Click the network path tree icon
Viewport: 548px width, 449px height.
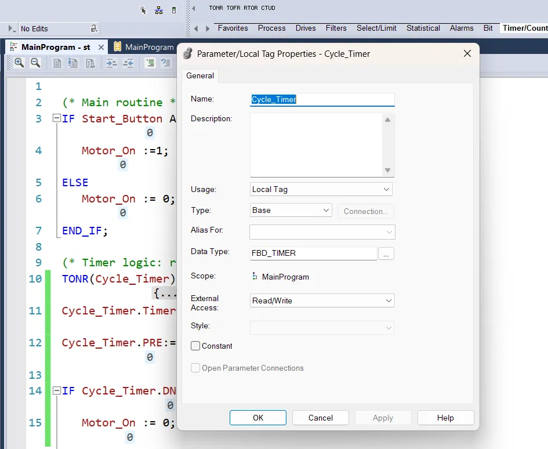click(x=159, y=10)
